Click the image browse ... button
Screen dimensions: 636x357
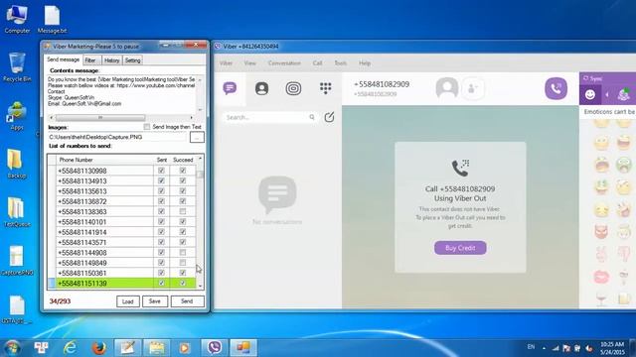(197, 137)
